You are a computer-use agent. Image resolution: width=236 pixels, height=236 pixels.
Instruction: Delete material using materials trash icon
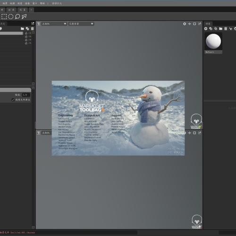pos(226,29)
